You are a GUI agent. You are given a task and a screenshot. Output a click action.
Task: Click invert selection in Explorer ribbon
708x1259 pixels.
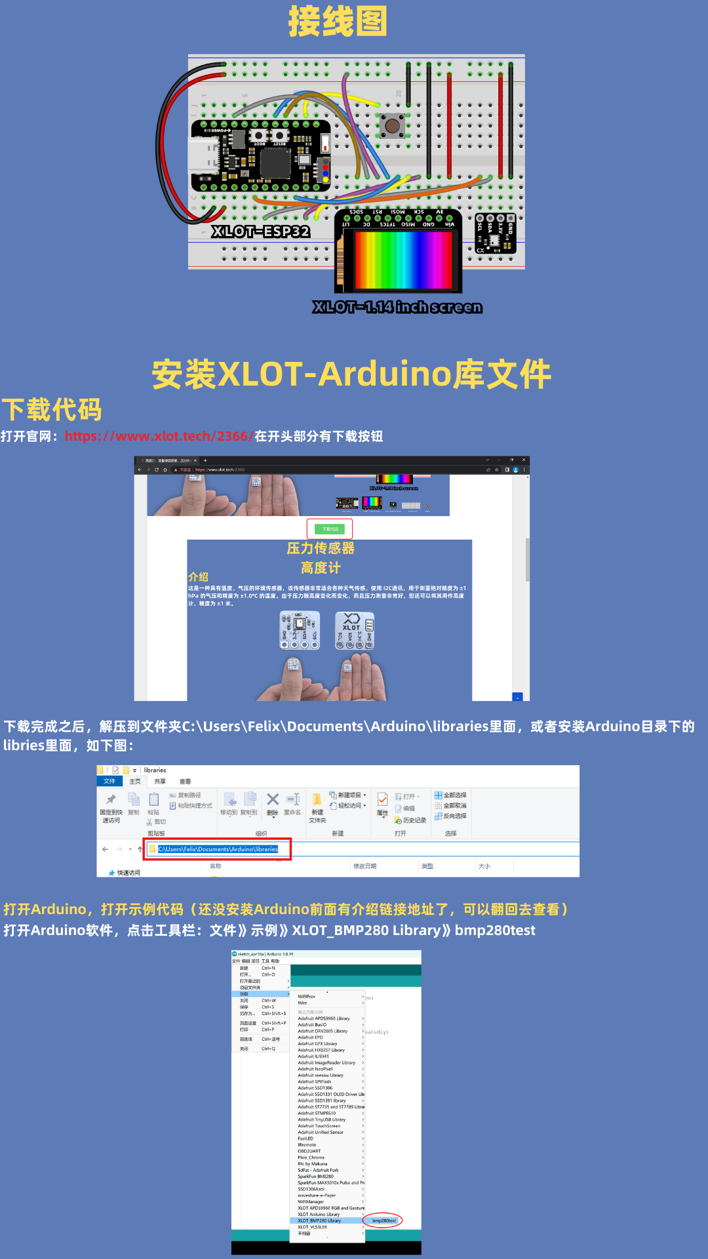coord(450,816)
